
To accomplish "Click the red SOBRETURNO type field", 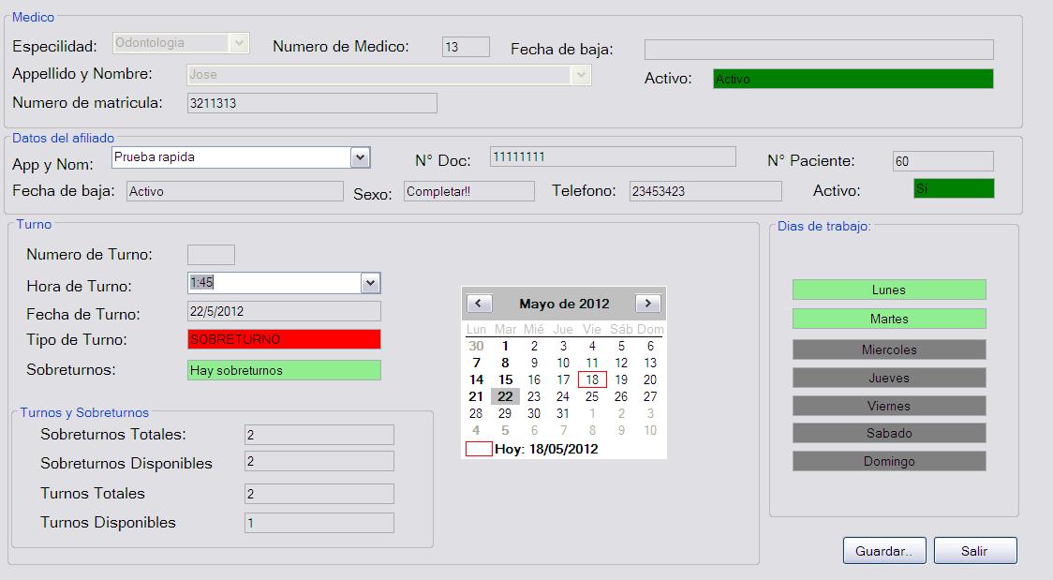I will click(x=284, y=339).
